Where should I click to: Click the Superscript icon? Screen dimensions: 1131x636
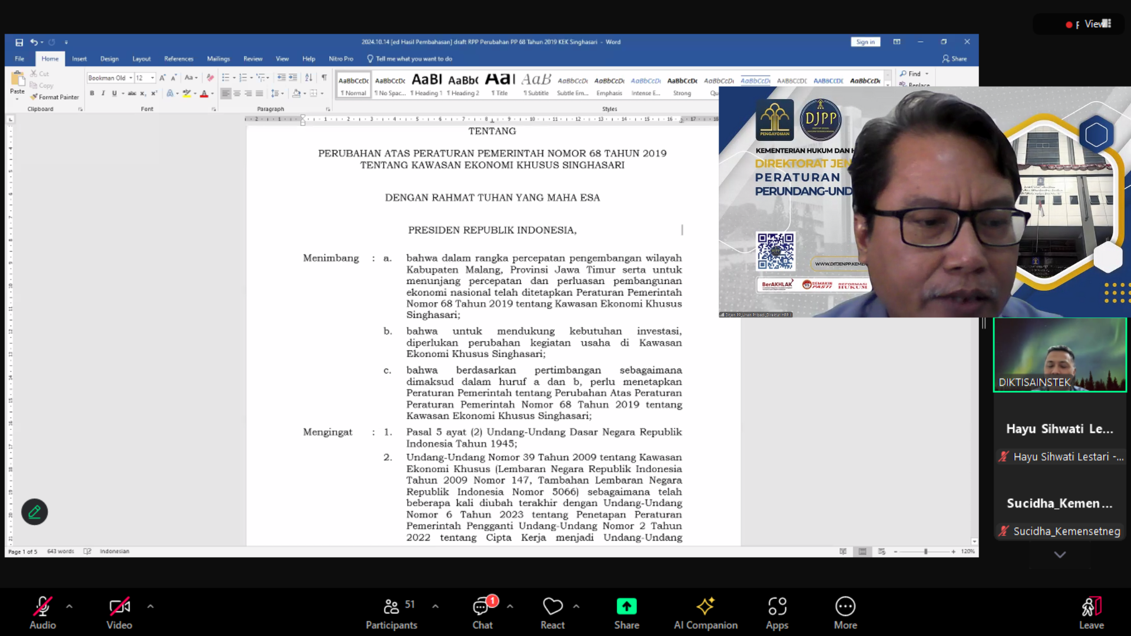tap(154, 93)
